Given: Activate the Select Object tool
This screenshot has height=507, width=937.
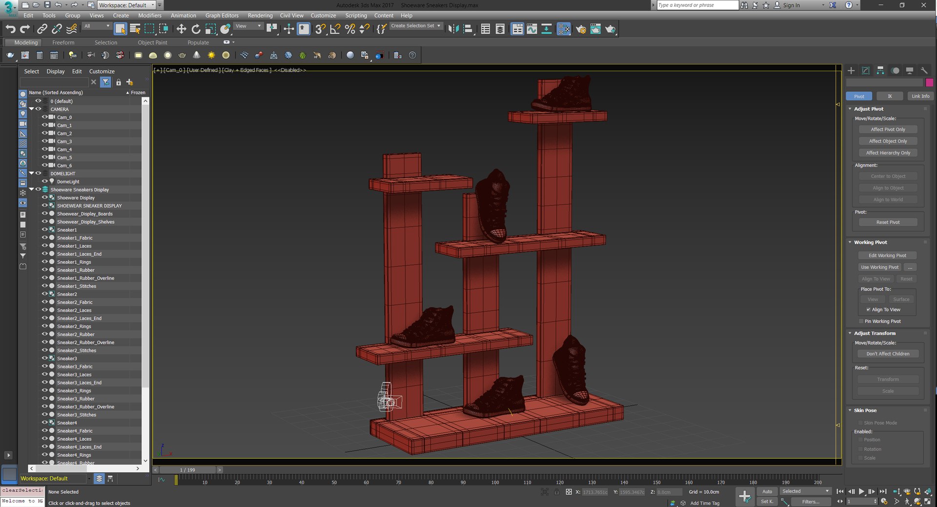Looking at the screenshot, I should tap(120, 29).
